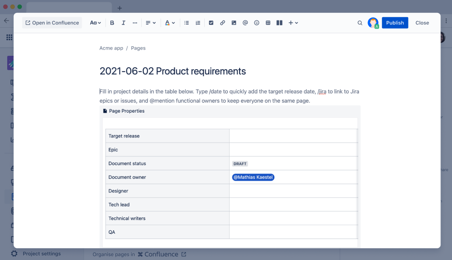
Task: Open the emoji picker
Action: click(257, 23)
